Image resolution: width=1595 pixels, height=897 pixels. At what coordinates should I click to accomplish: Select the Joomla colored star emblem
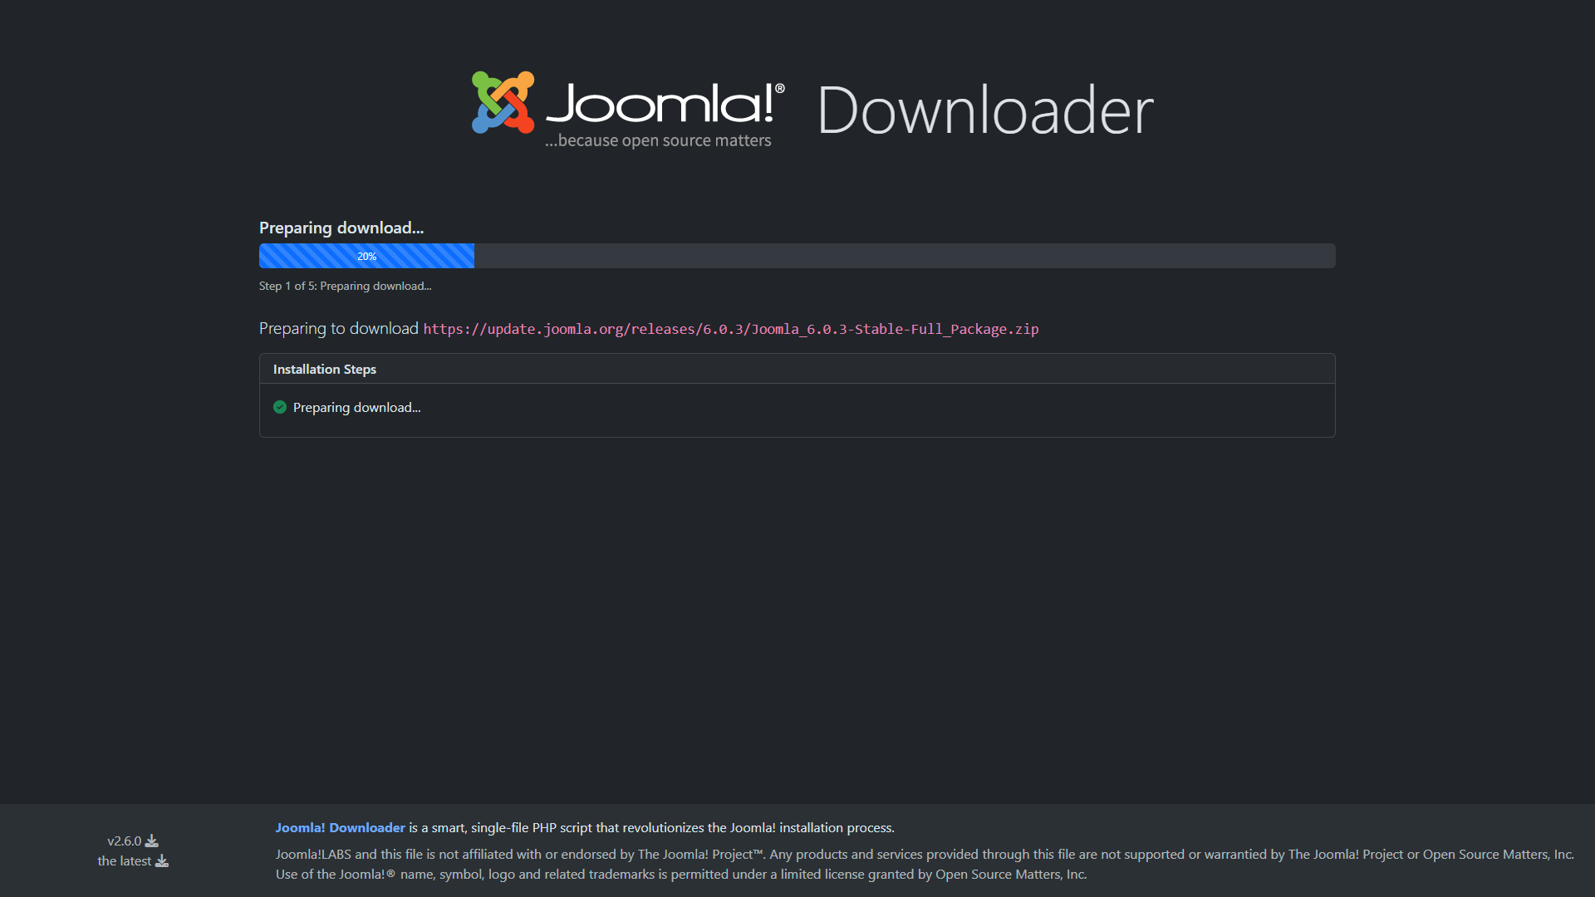[503, 105]
